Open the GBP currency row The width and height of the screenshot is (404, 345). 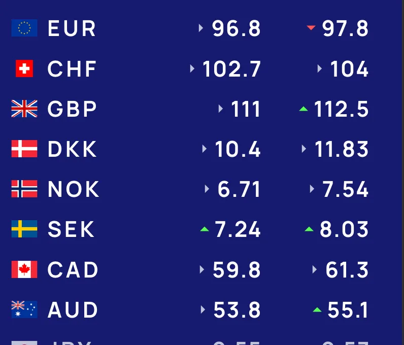click(72, 109)
